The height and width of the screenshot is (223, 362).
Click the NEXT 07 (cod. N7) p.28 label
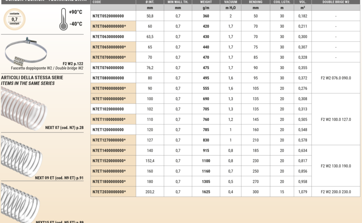point(64,127)
